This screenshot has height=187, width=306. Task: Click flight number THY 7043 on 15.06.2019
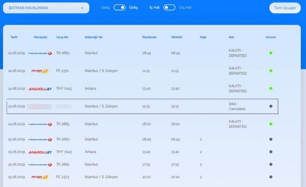pos(62,152)
